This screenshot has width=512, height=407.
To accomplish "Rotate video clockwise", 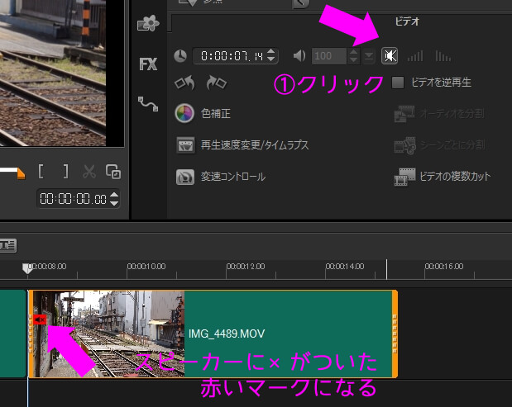I will 215,83.
